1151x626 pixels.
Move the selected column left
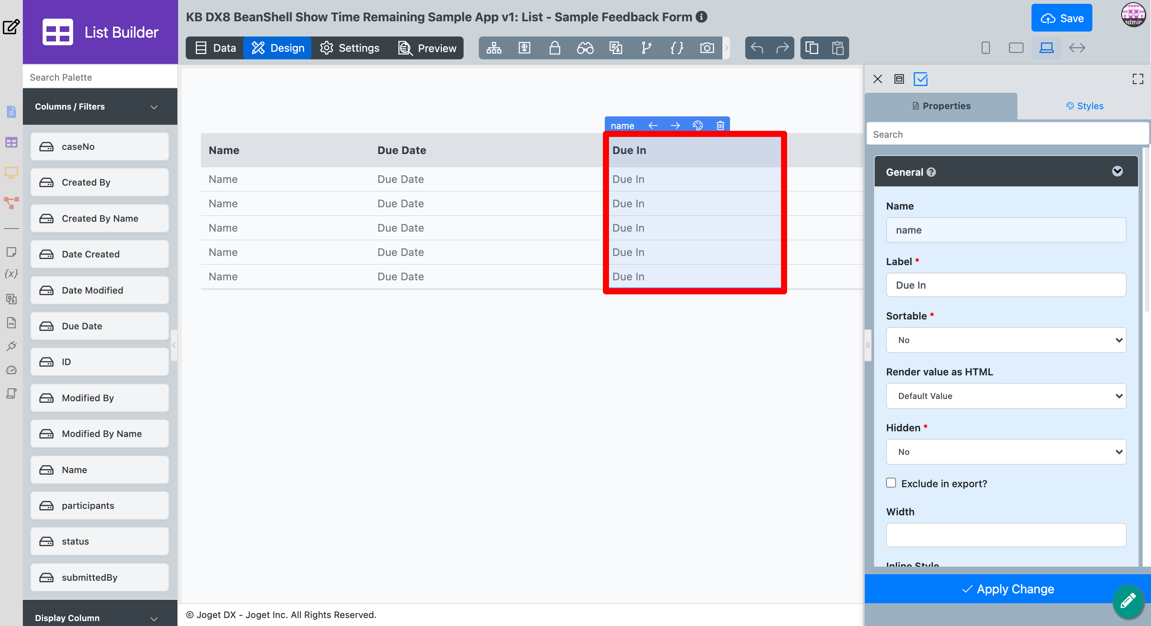(x=653, y=126)
